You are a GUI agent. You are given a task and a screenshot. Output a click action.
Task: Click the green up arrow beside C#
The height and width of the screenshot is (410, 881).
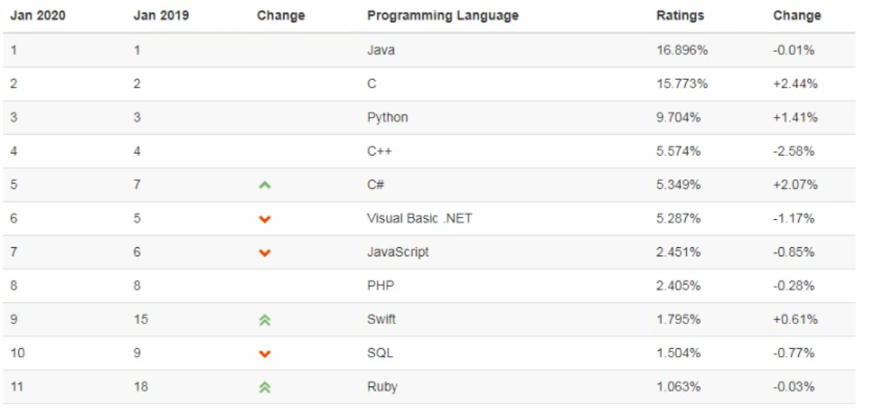265,185
